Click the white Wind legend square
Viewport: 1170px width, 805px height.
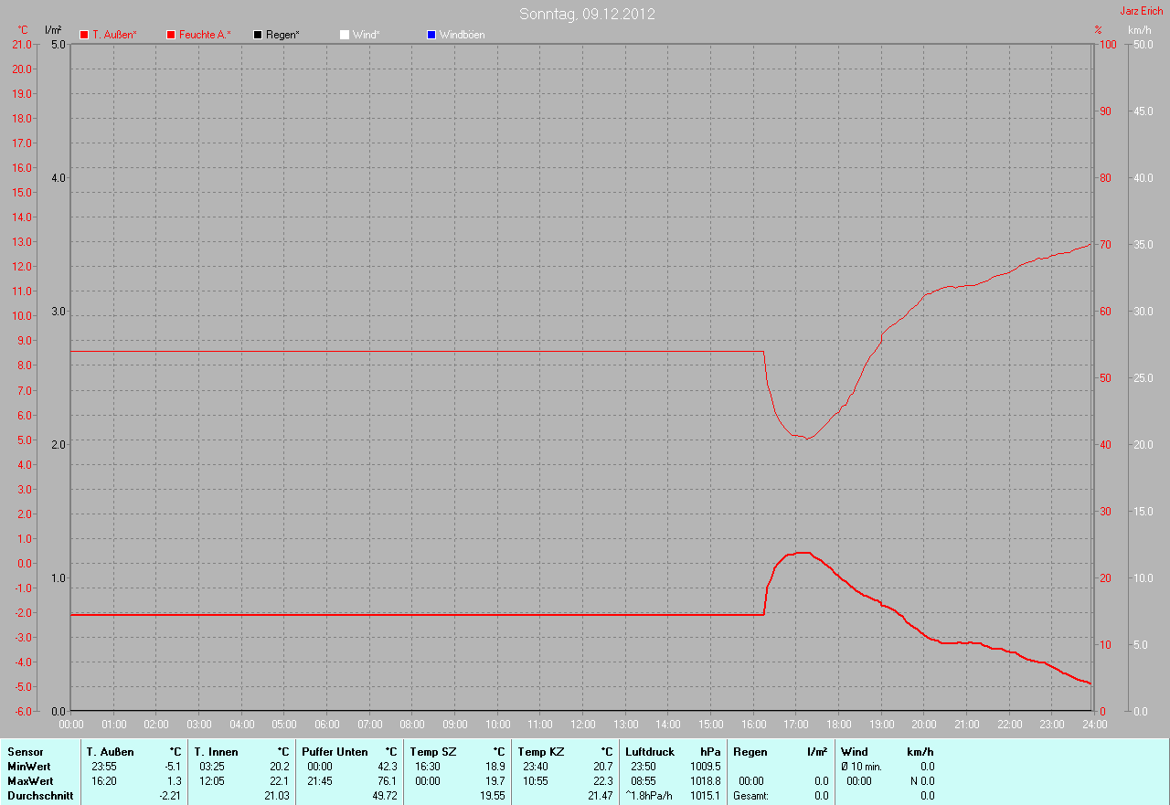pyautogui.click(x=345, y=35)
